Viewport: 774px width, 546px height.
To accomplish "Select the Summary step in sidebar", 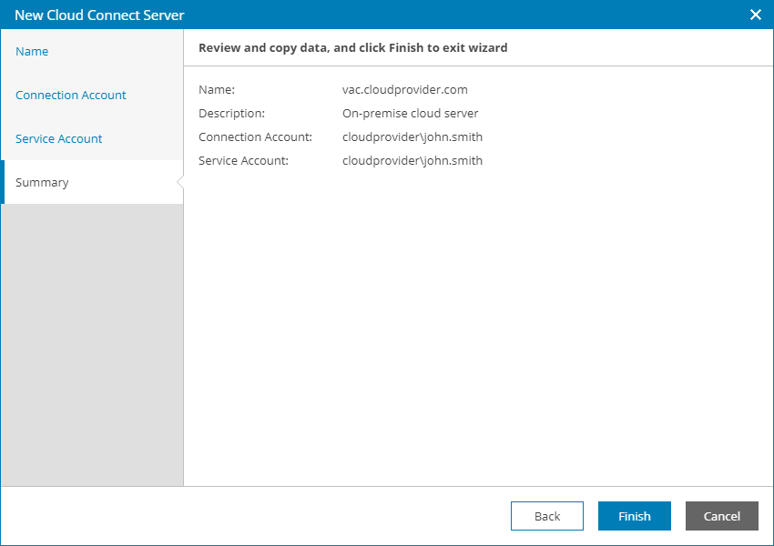I will [42, 183].
